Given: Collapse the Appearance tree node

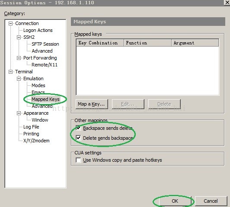Looking at the screenshot, I should click(19, 113).
